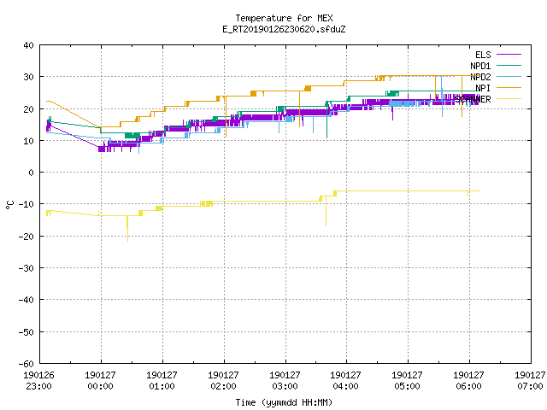
Task: Click the x-axis tick label 190127 01:00
Action: coord(162,381)
